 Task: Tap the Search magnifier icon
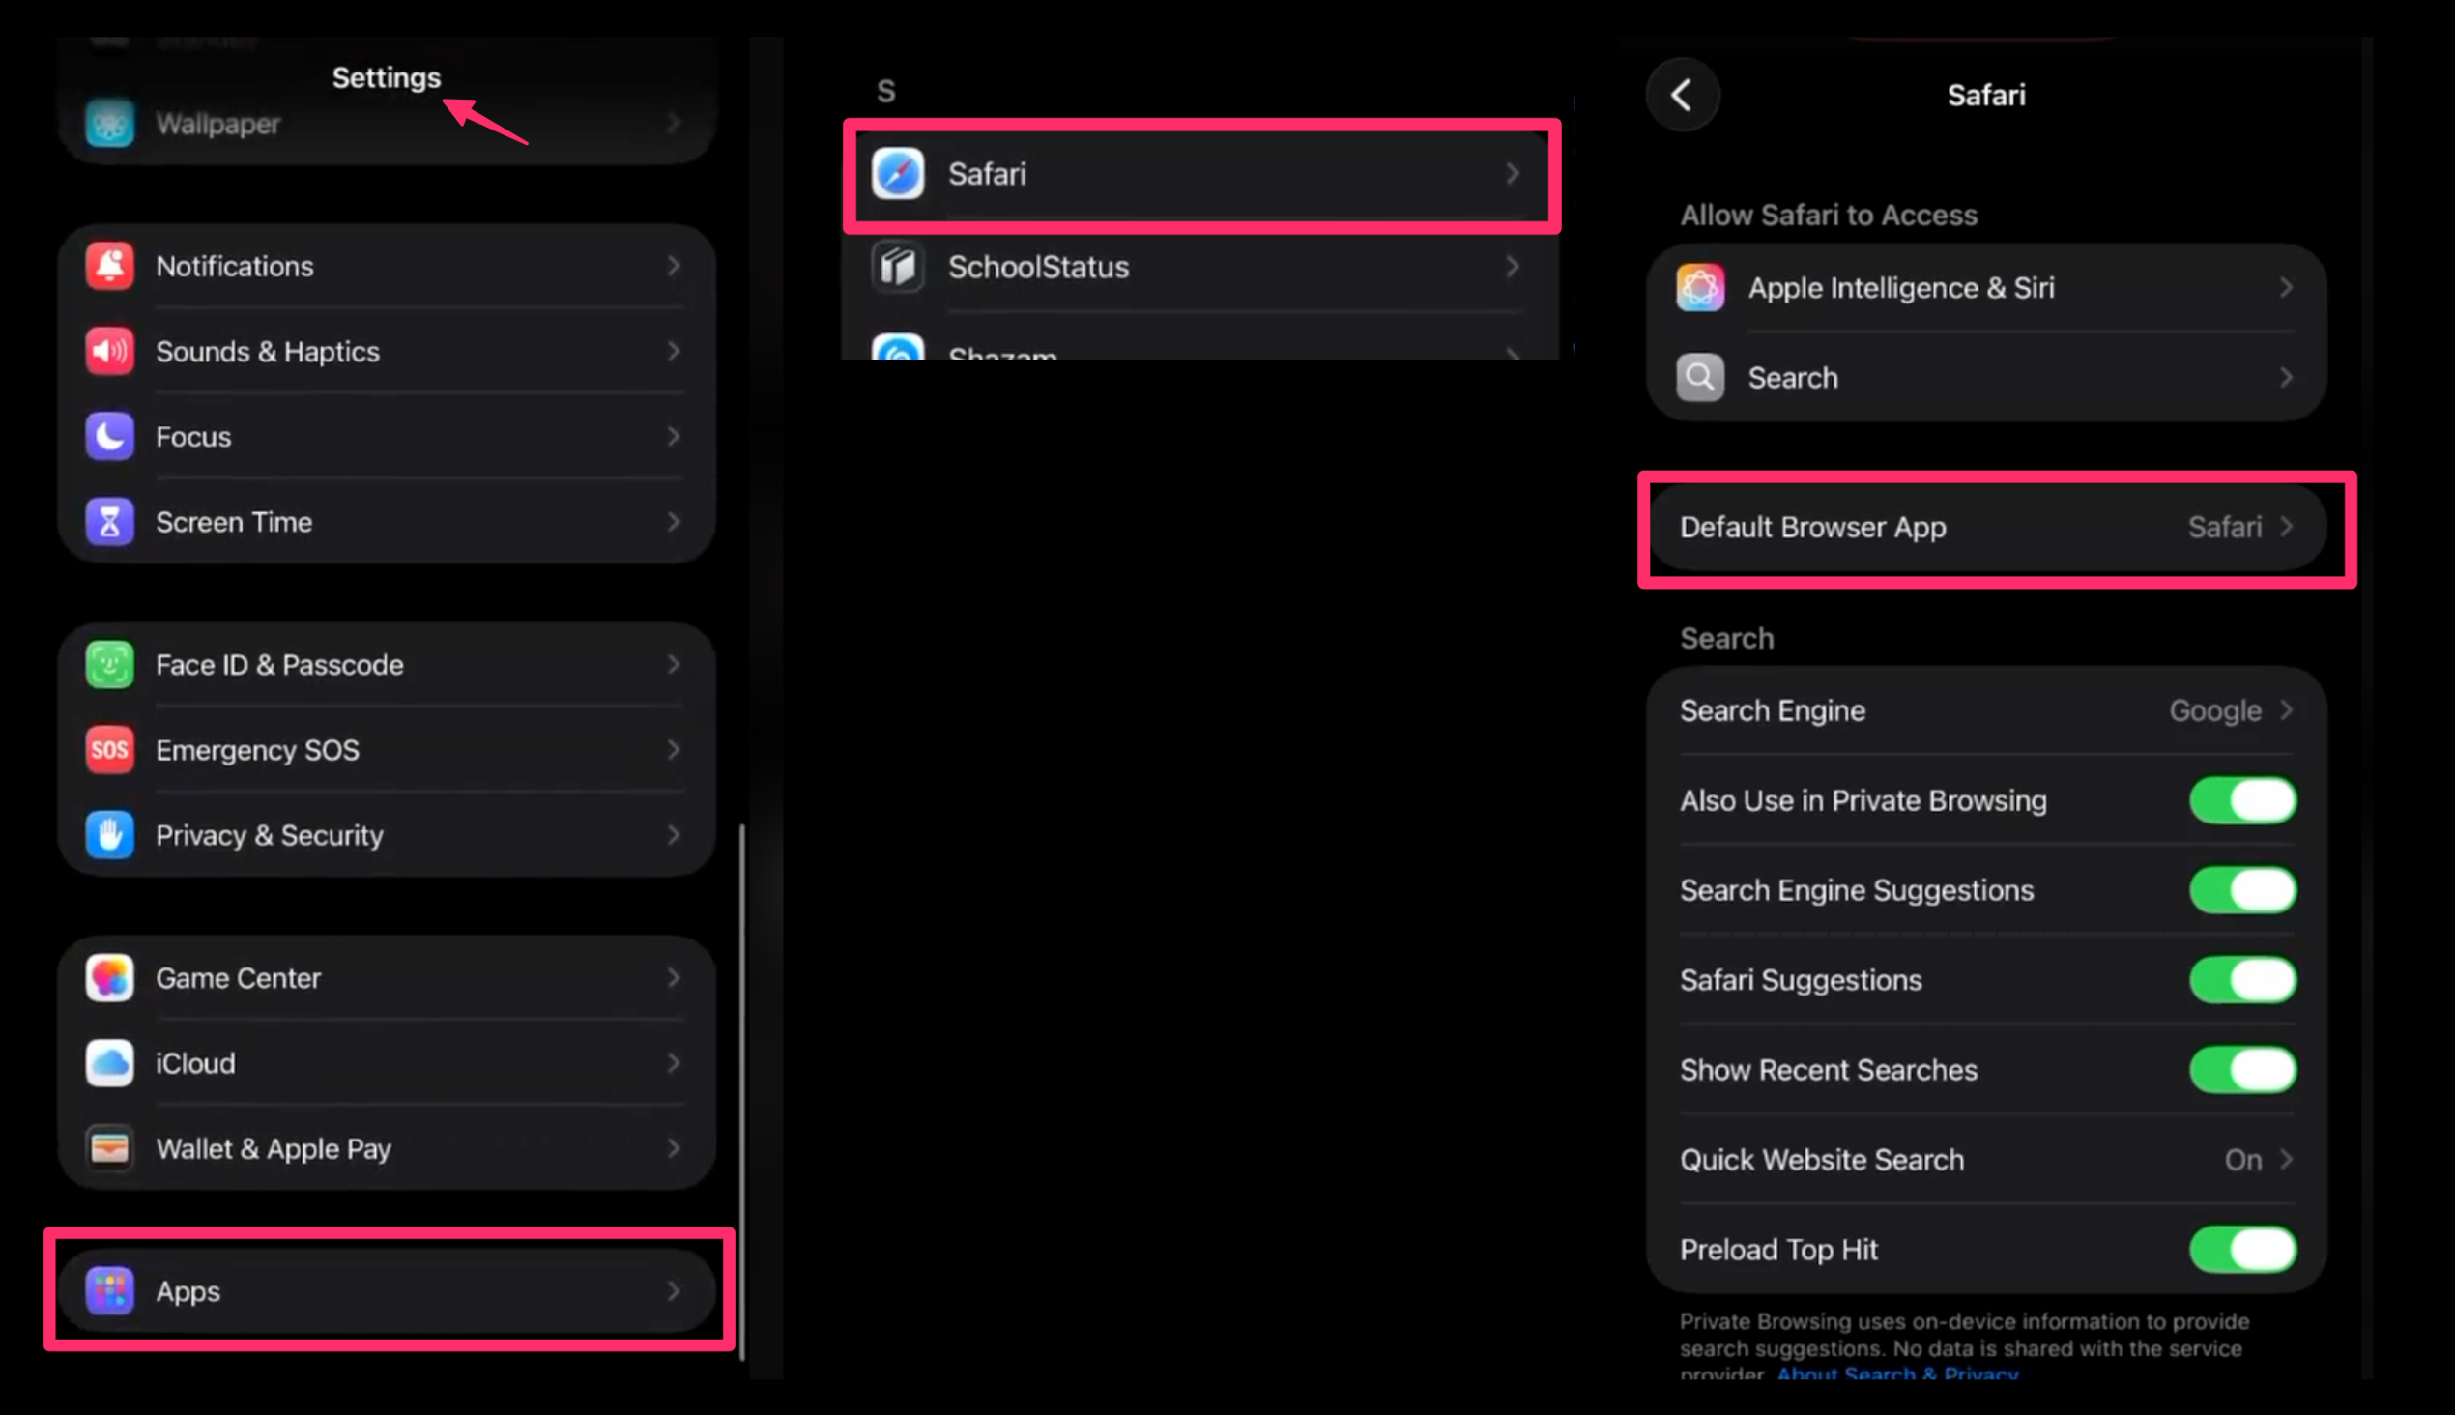point(1701,377)
